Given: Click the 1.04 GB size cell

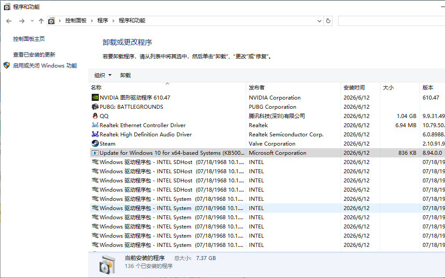Looking at the screenshot, I should [x=406, y=116].
